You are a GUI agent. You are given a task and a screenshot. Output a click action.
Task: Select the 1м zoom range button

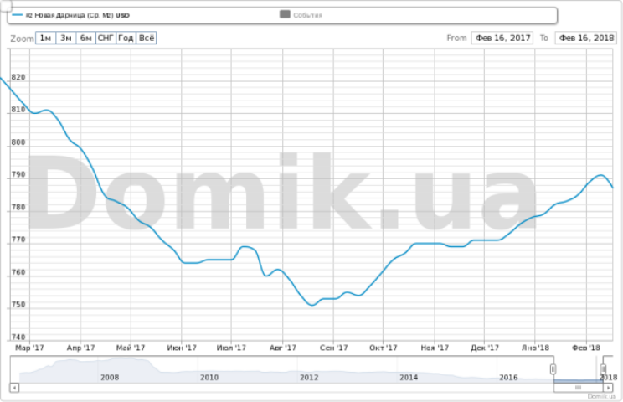tap(46, 39)
